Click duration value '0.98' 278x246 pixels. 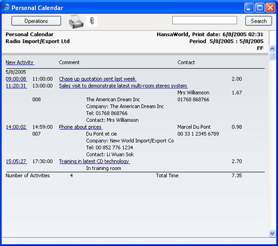click(237, 127)
